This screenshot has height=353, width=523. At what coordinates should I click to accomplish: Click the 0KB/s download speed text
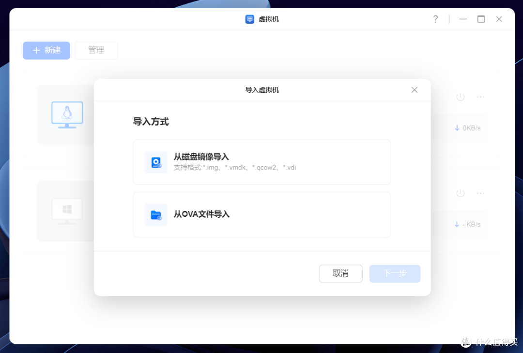pos(472,128)
